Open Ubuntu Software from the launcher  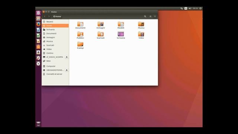pyautogui.click(x=38, y=47)
